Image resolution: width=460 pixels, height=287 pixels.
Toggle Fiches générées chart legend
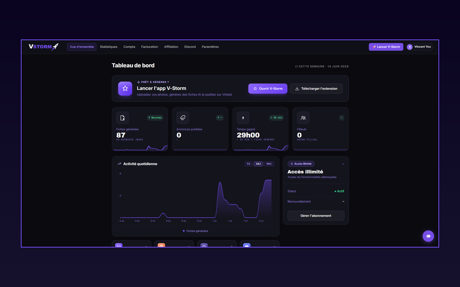click(195, 231)
